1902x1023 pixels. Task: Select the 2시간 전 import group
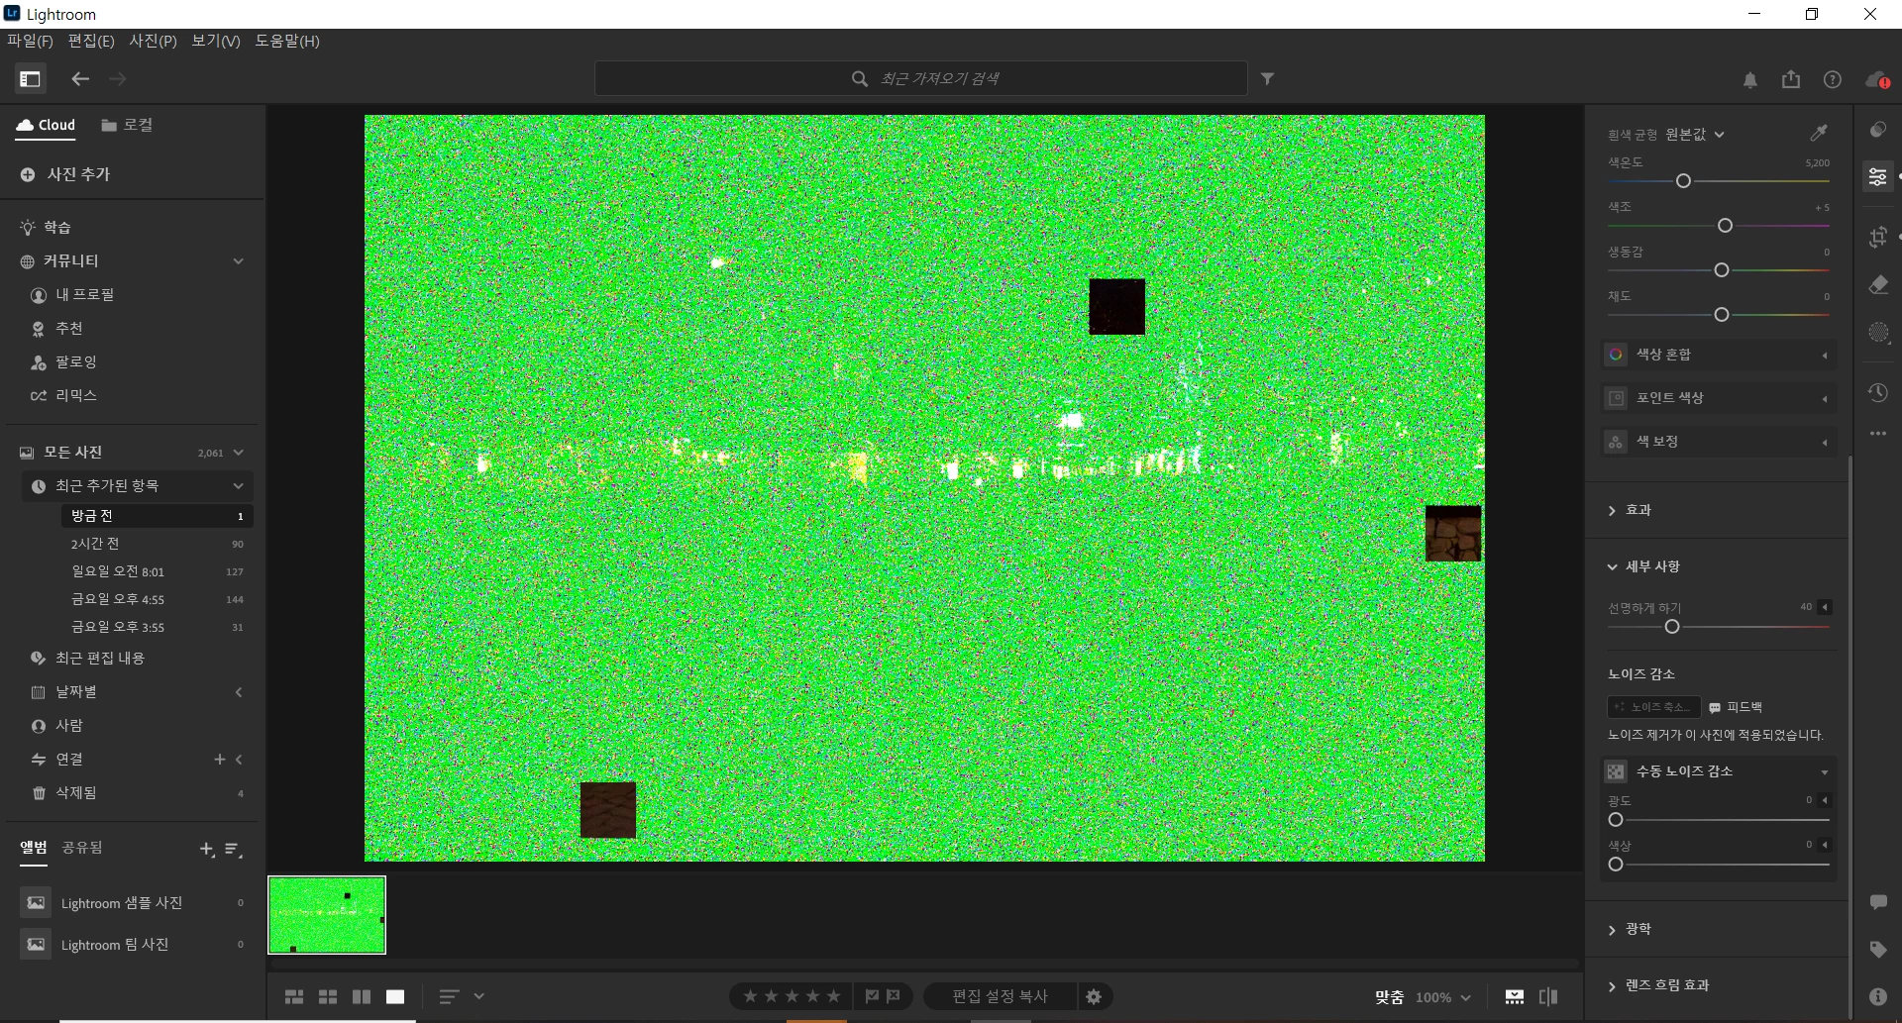pos(157,544)
